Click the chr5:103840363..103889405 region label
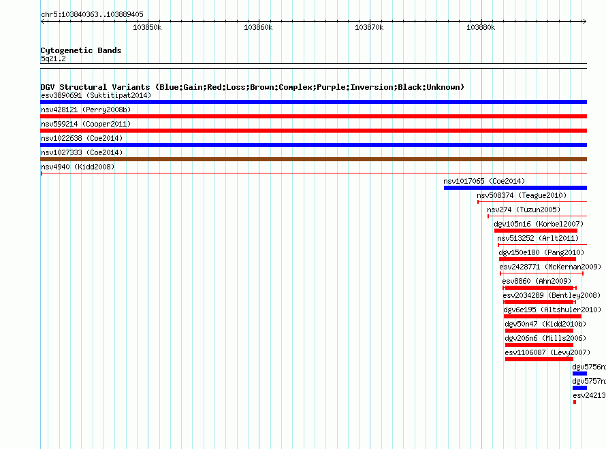The image size is (606, 449). [92, 15]
